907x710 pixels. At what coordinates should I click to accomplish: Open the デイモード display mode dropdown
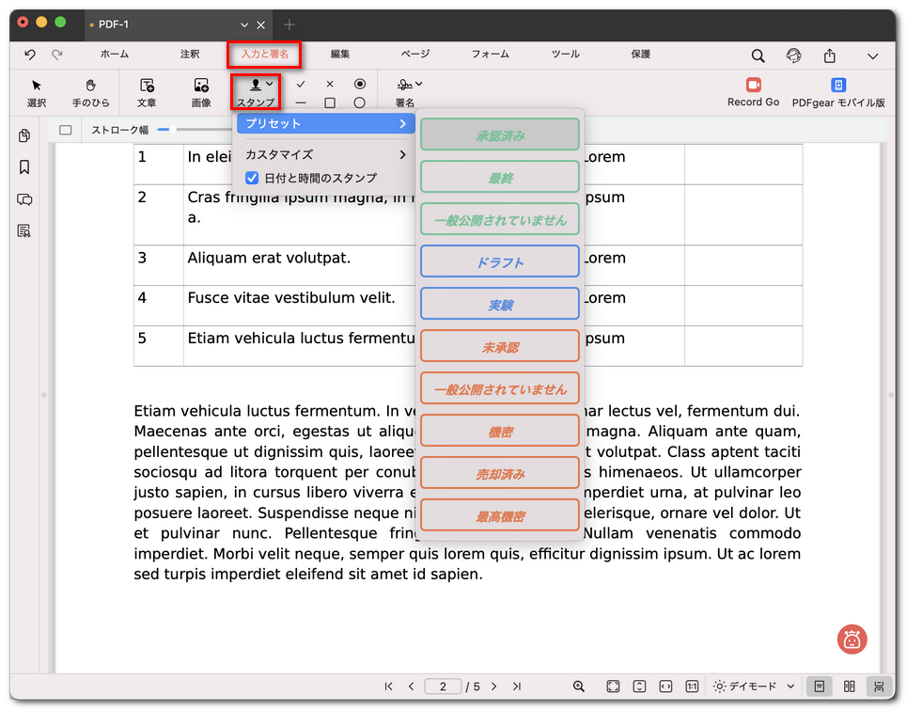(755, 686)
